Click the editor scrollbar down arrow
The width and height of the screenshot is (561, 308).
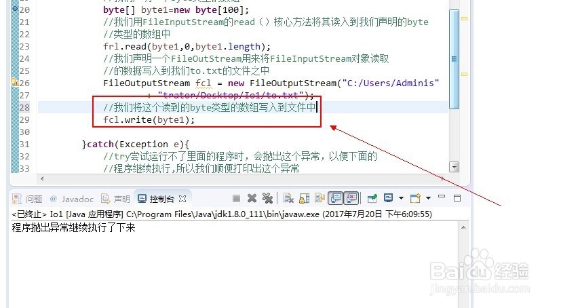pos(454,167)
